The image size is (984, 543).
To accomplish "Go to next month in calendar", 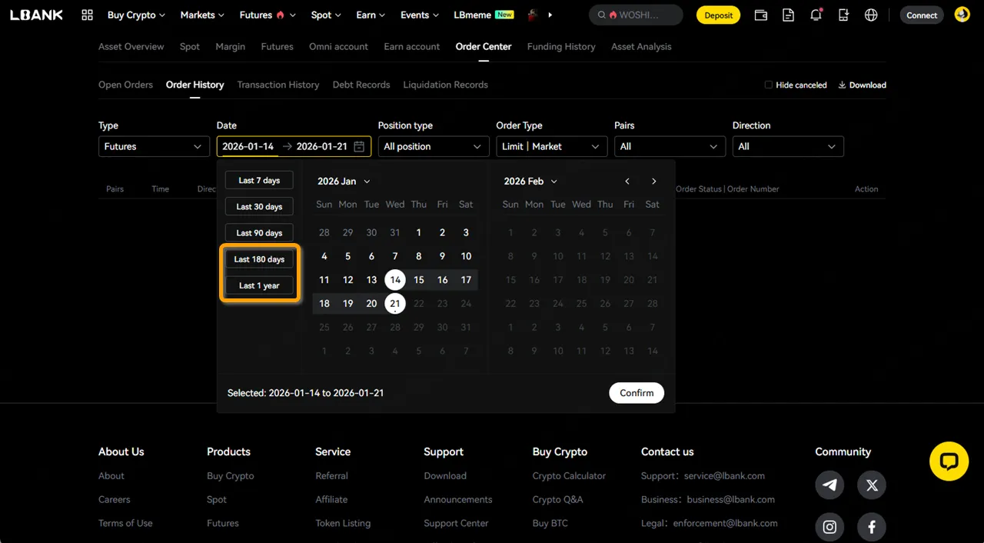I will click(x=653, y=182).
